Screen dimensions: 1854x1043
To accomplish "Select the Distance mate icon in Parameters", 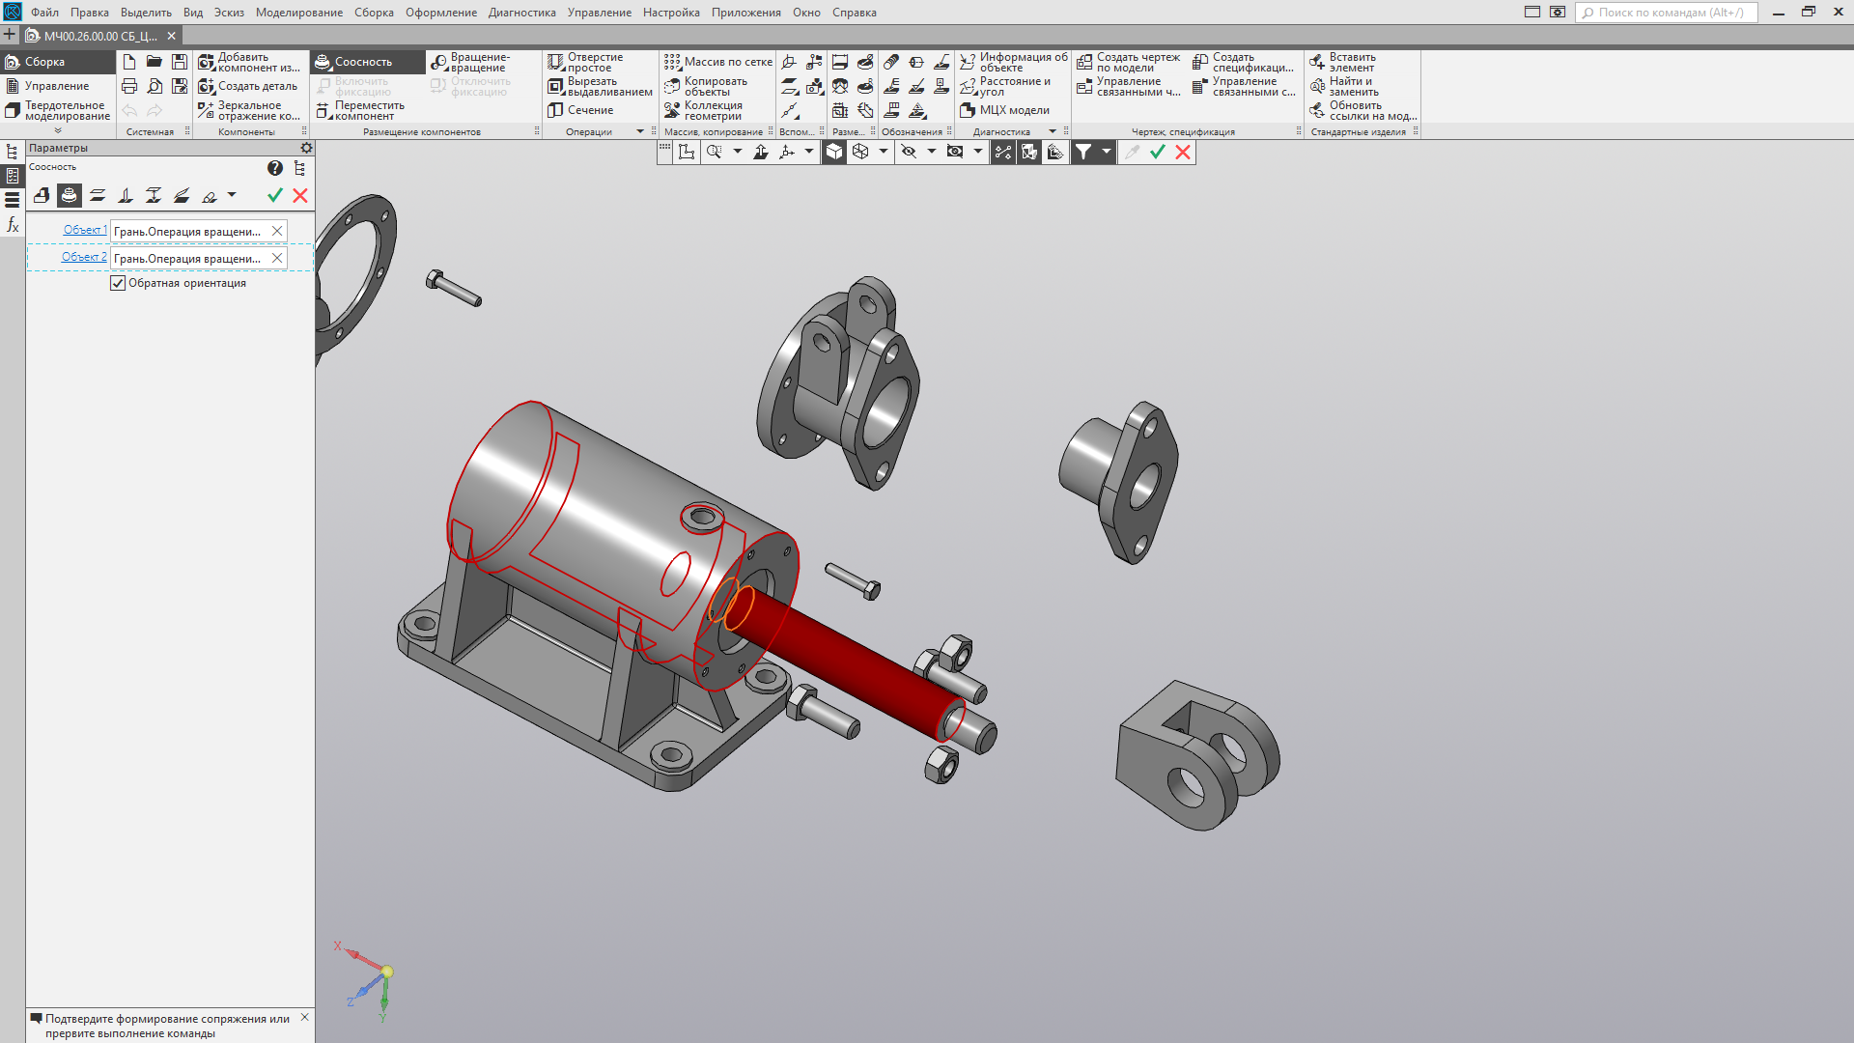I will click(x=154, y=196).
